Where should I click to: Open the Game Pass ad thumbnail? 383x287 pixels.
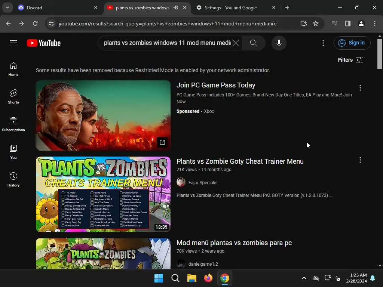103,115
